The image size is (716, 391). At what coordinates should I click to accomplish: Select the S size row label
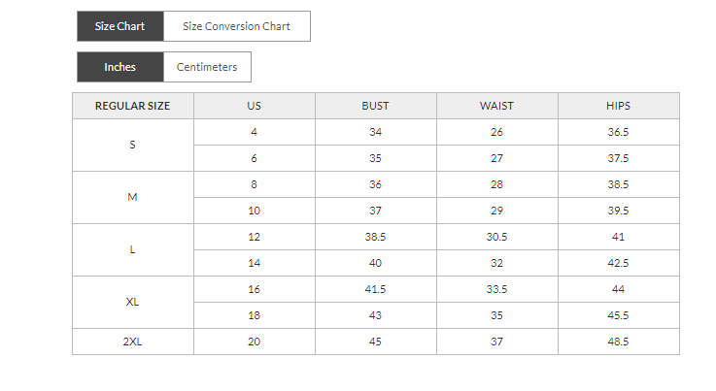point(133,145)
